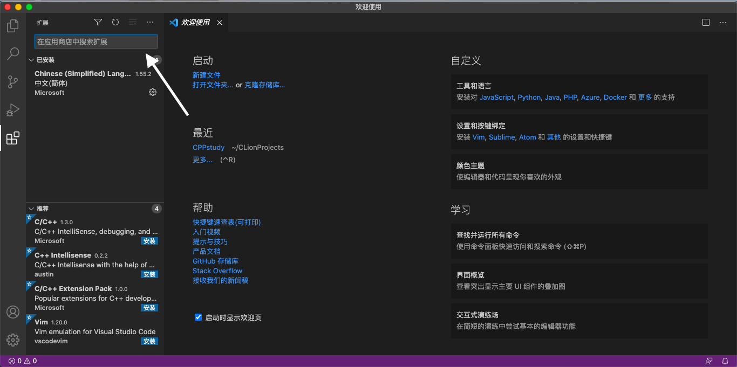This screenshot has height=367, width=737.
Task: Open the Manage settings gear at bottom left
Action: [12, 340]
